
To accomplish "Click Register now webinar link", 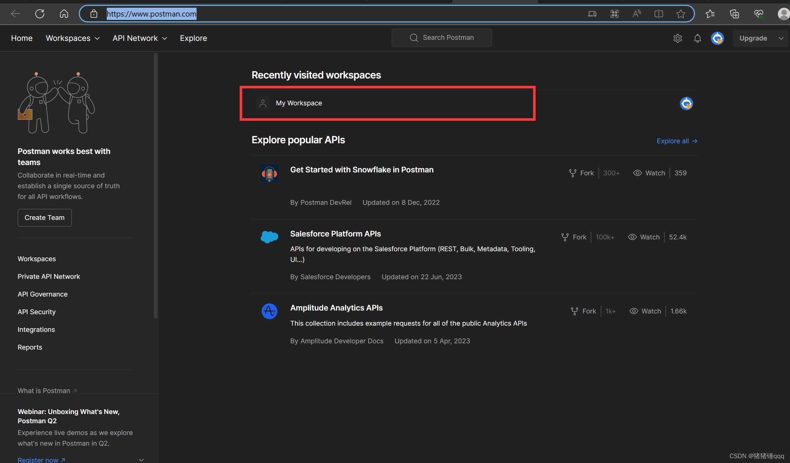I will 41,460.
